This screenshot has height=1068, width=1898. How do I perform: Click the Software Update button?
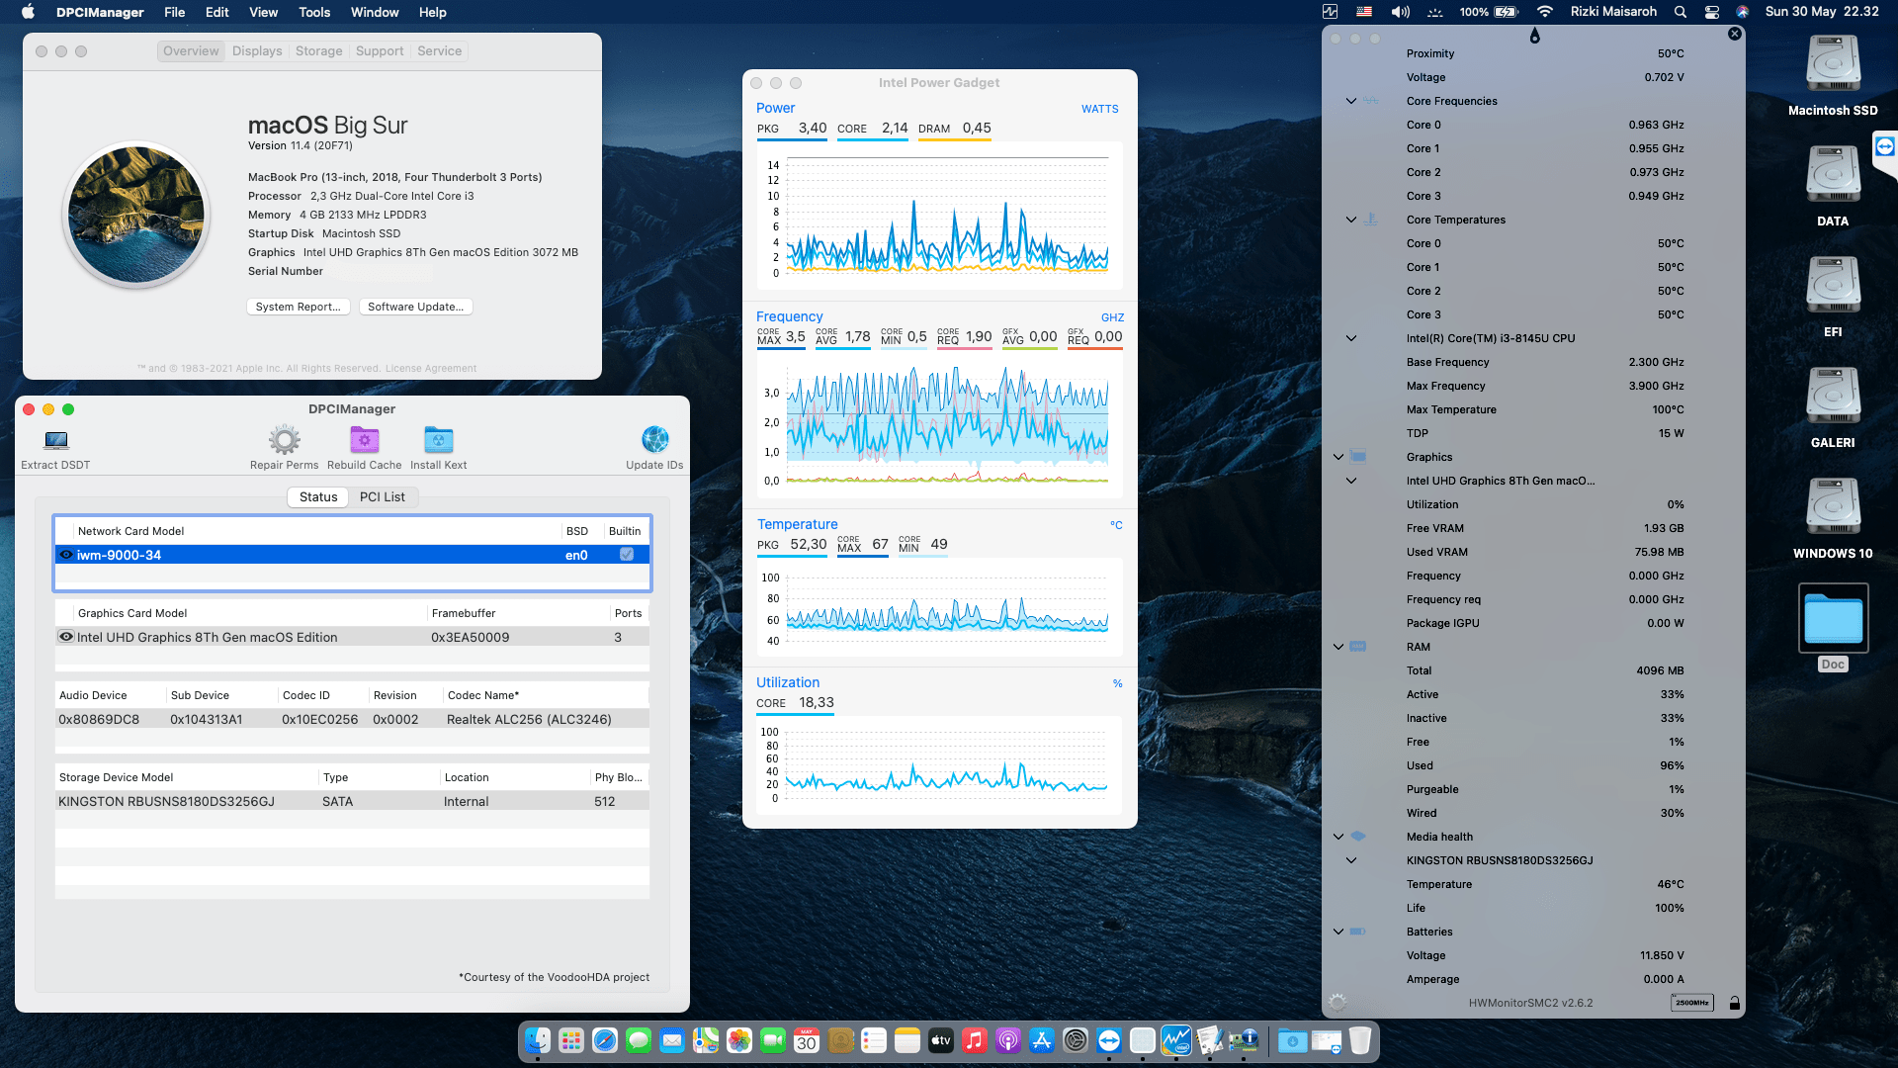415,307
